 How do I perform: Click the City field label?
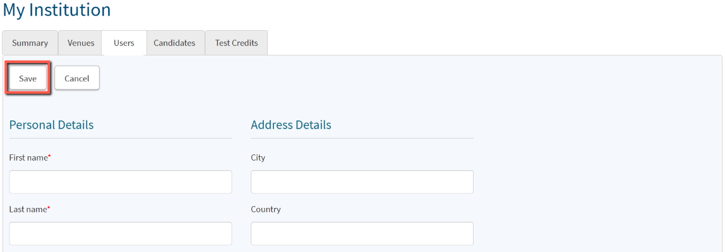[258, 157]
